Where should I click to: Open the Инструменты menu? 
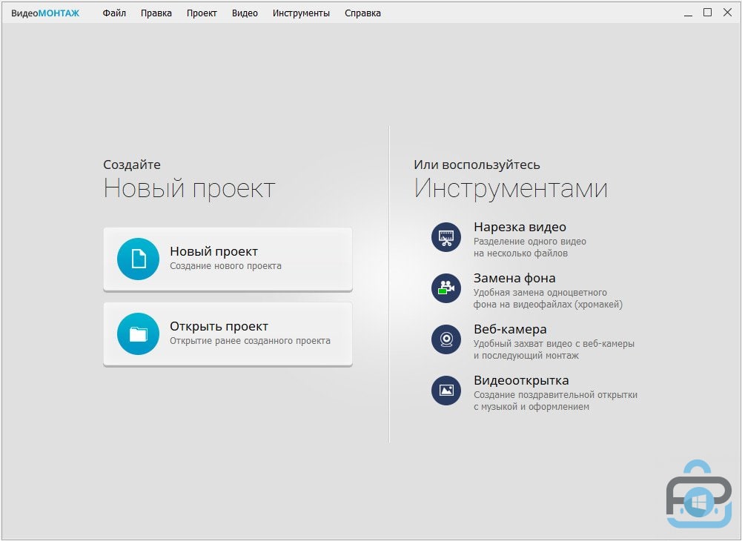coord(301,13)
